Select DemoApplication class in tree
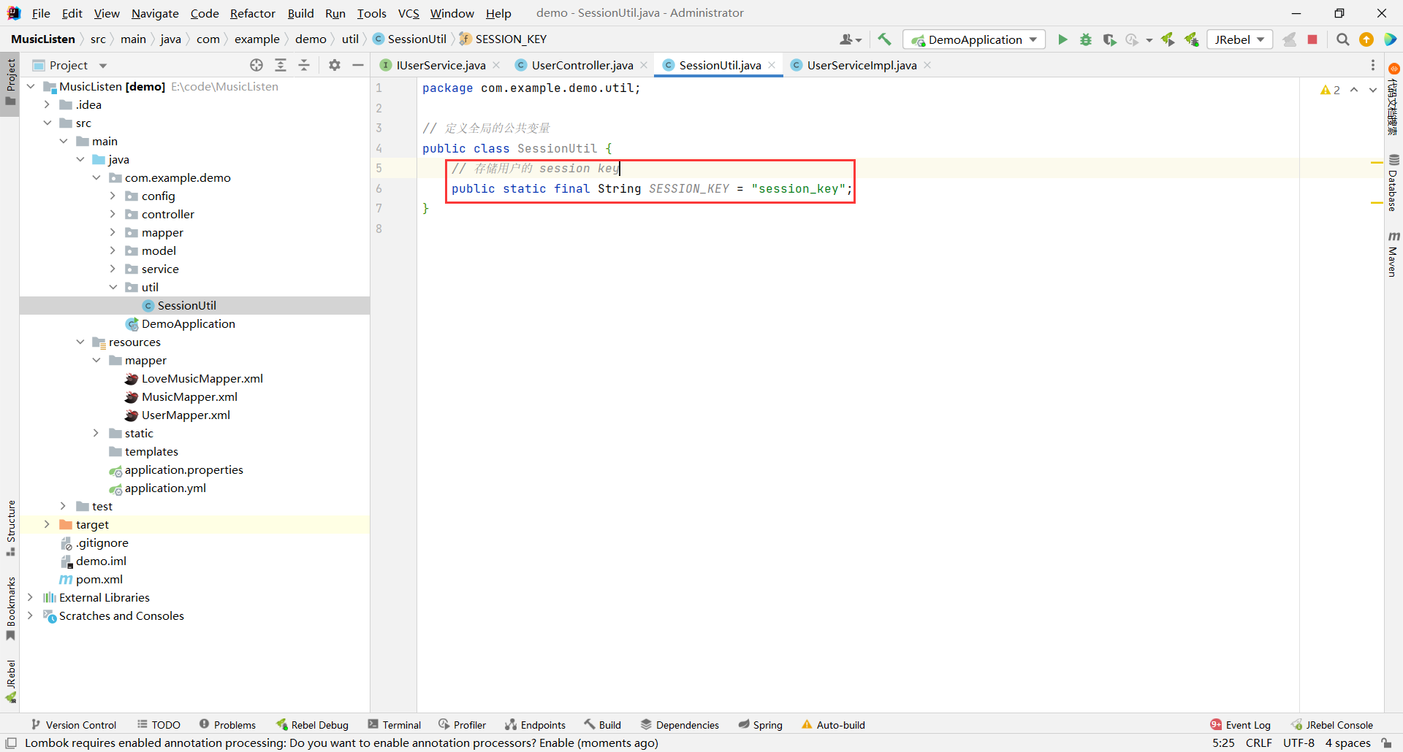 [188, 323]
